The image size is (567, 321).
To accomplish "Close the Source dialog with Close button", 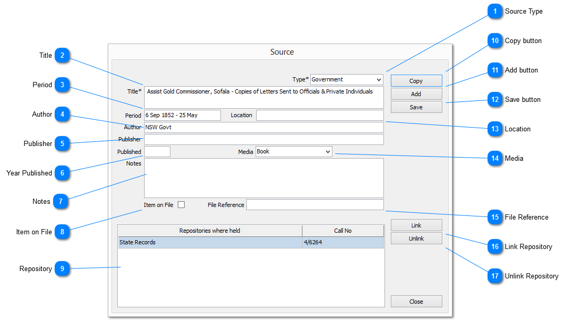I will pos(416,302).
